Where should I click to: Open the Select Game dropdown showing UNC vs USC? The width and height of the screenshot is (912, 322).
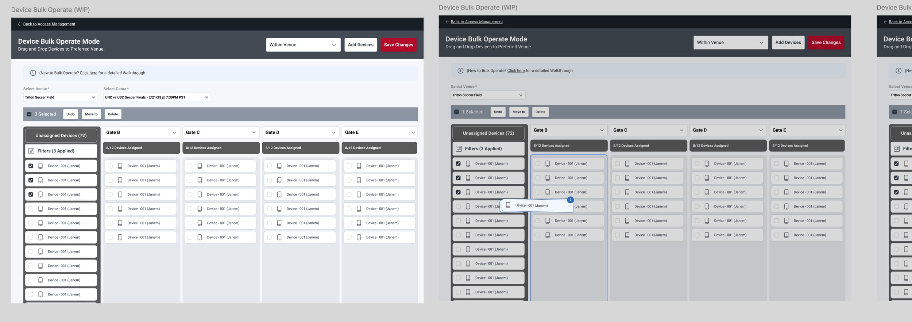pyautogui.click(x=157, y=98)
